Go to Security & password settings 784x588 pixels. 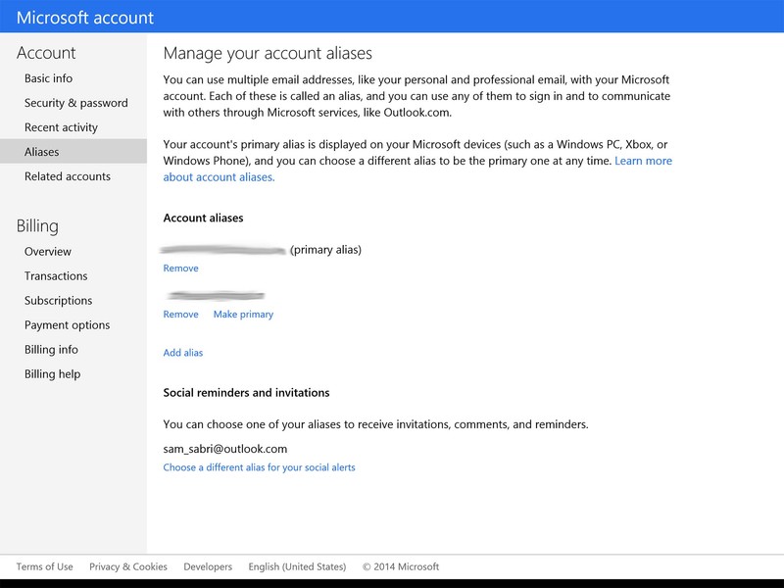(x=75, y=103)
